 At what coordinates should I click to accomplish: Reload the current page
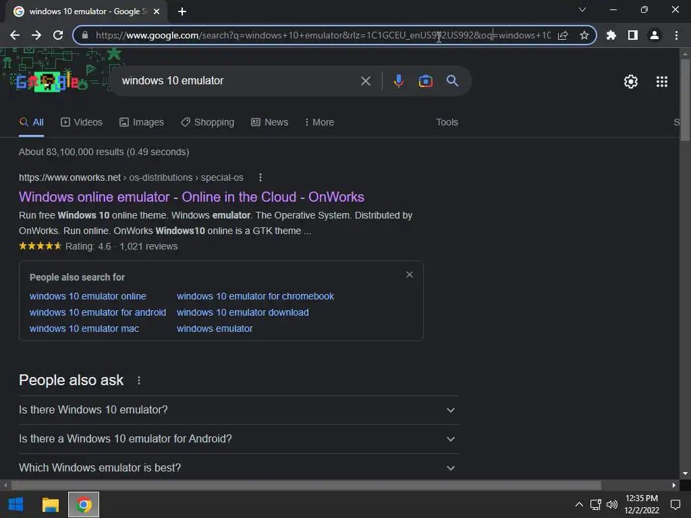58,35
